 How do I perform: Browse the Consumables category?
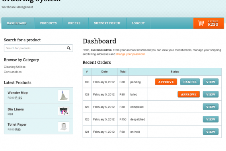(13, 72)
